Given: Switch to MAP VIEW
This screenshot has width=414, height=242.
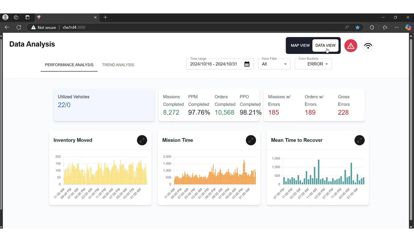Looking at the screenshot, I should click(300, 46).
